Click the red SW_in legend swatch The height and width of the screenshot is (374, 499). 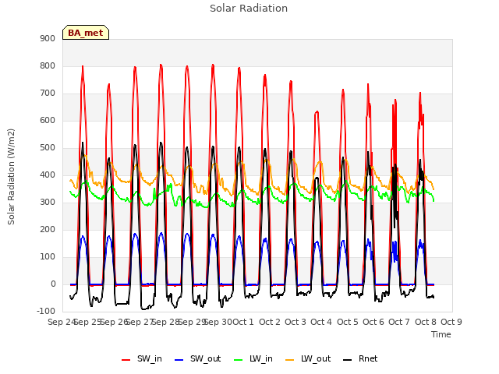126,360
